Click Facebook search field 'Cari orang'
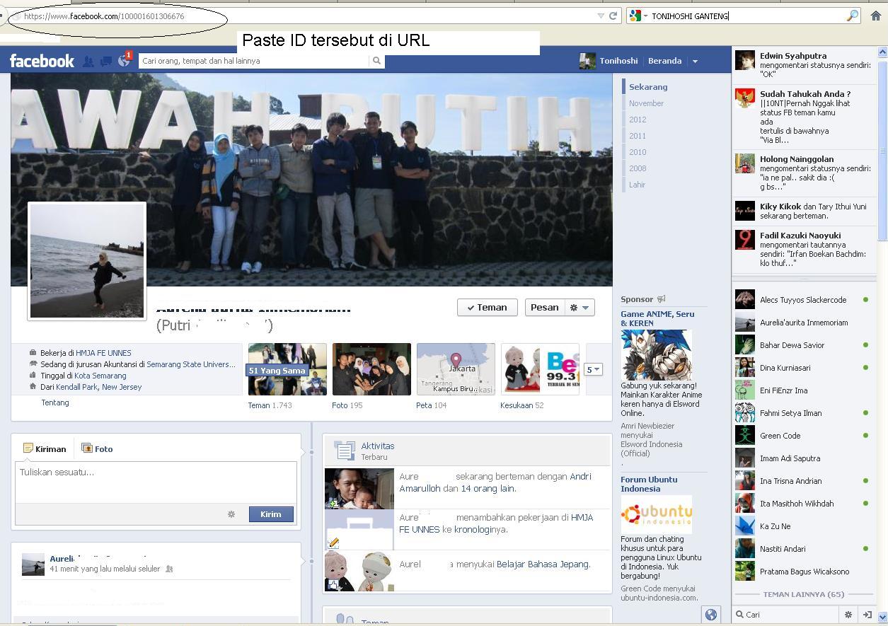The width and height of the screenshot is (888, 626). point(255,61)
